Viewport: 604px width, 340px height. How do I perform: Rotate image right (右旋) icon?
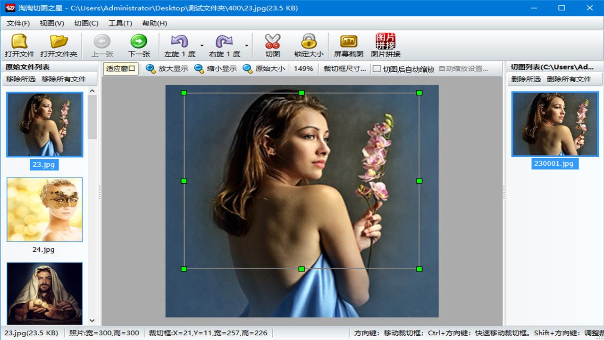[224, 42]
